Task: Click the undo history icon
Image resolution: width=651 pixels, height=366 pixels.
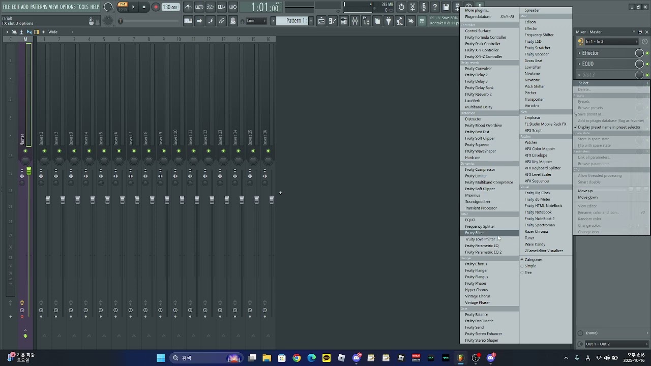Action: tap(401, 7)
